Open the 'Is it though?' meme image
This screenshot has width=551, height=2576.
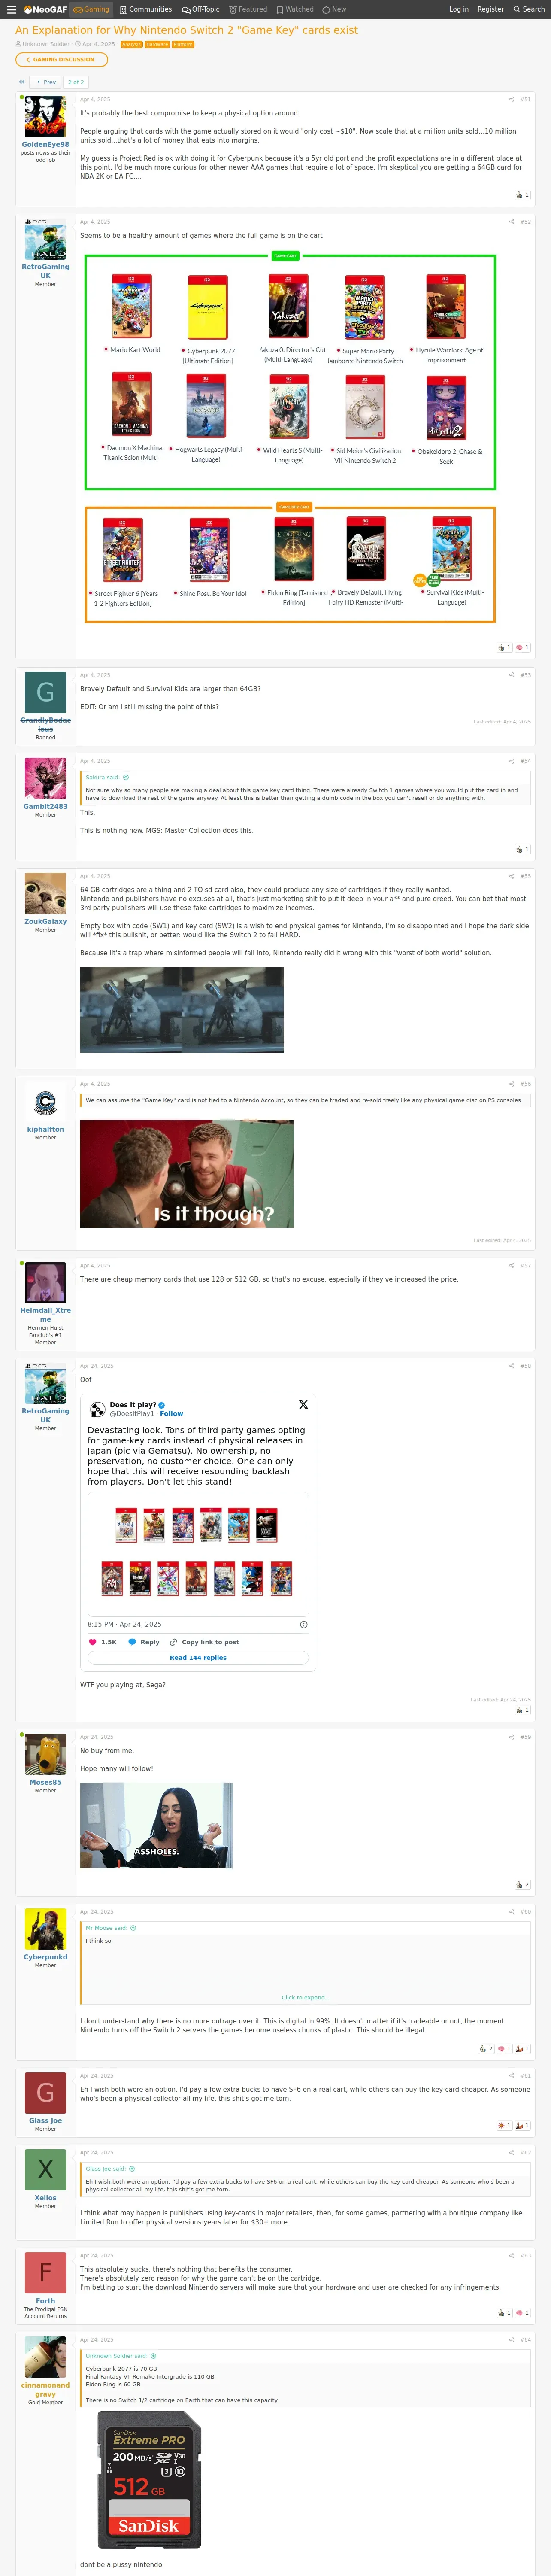[x=187, y=1173]
